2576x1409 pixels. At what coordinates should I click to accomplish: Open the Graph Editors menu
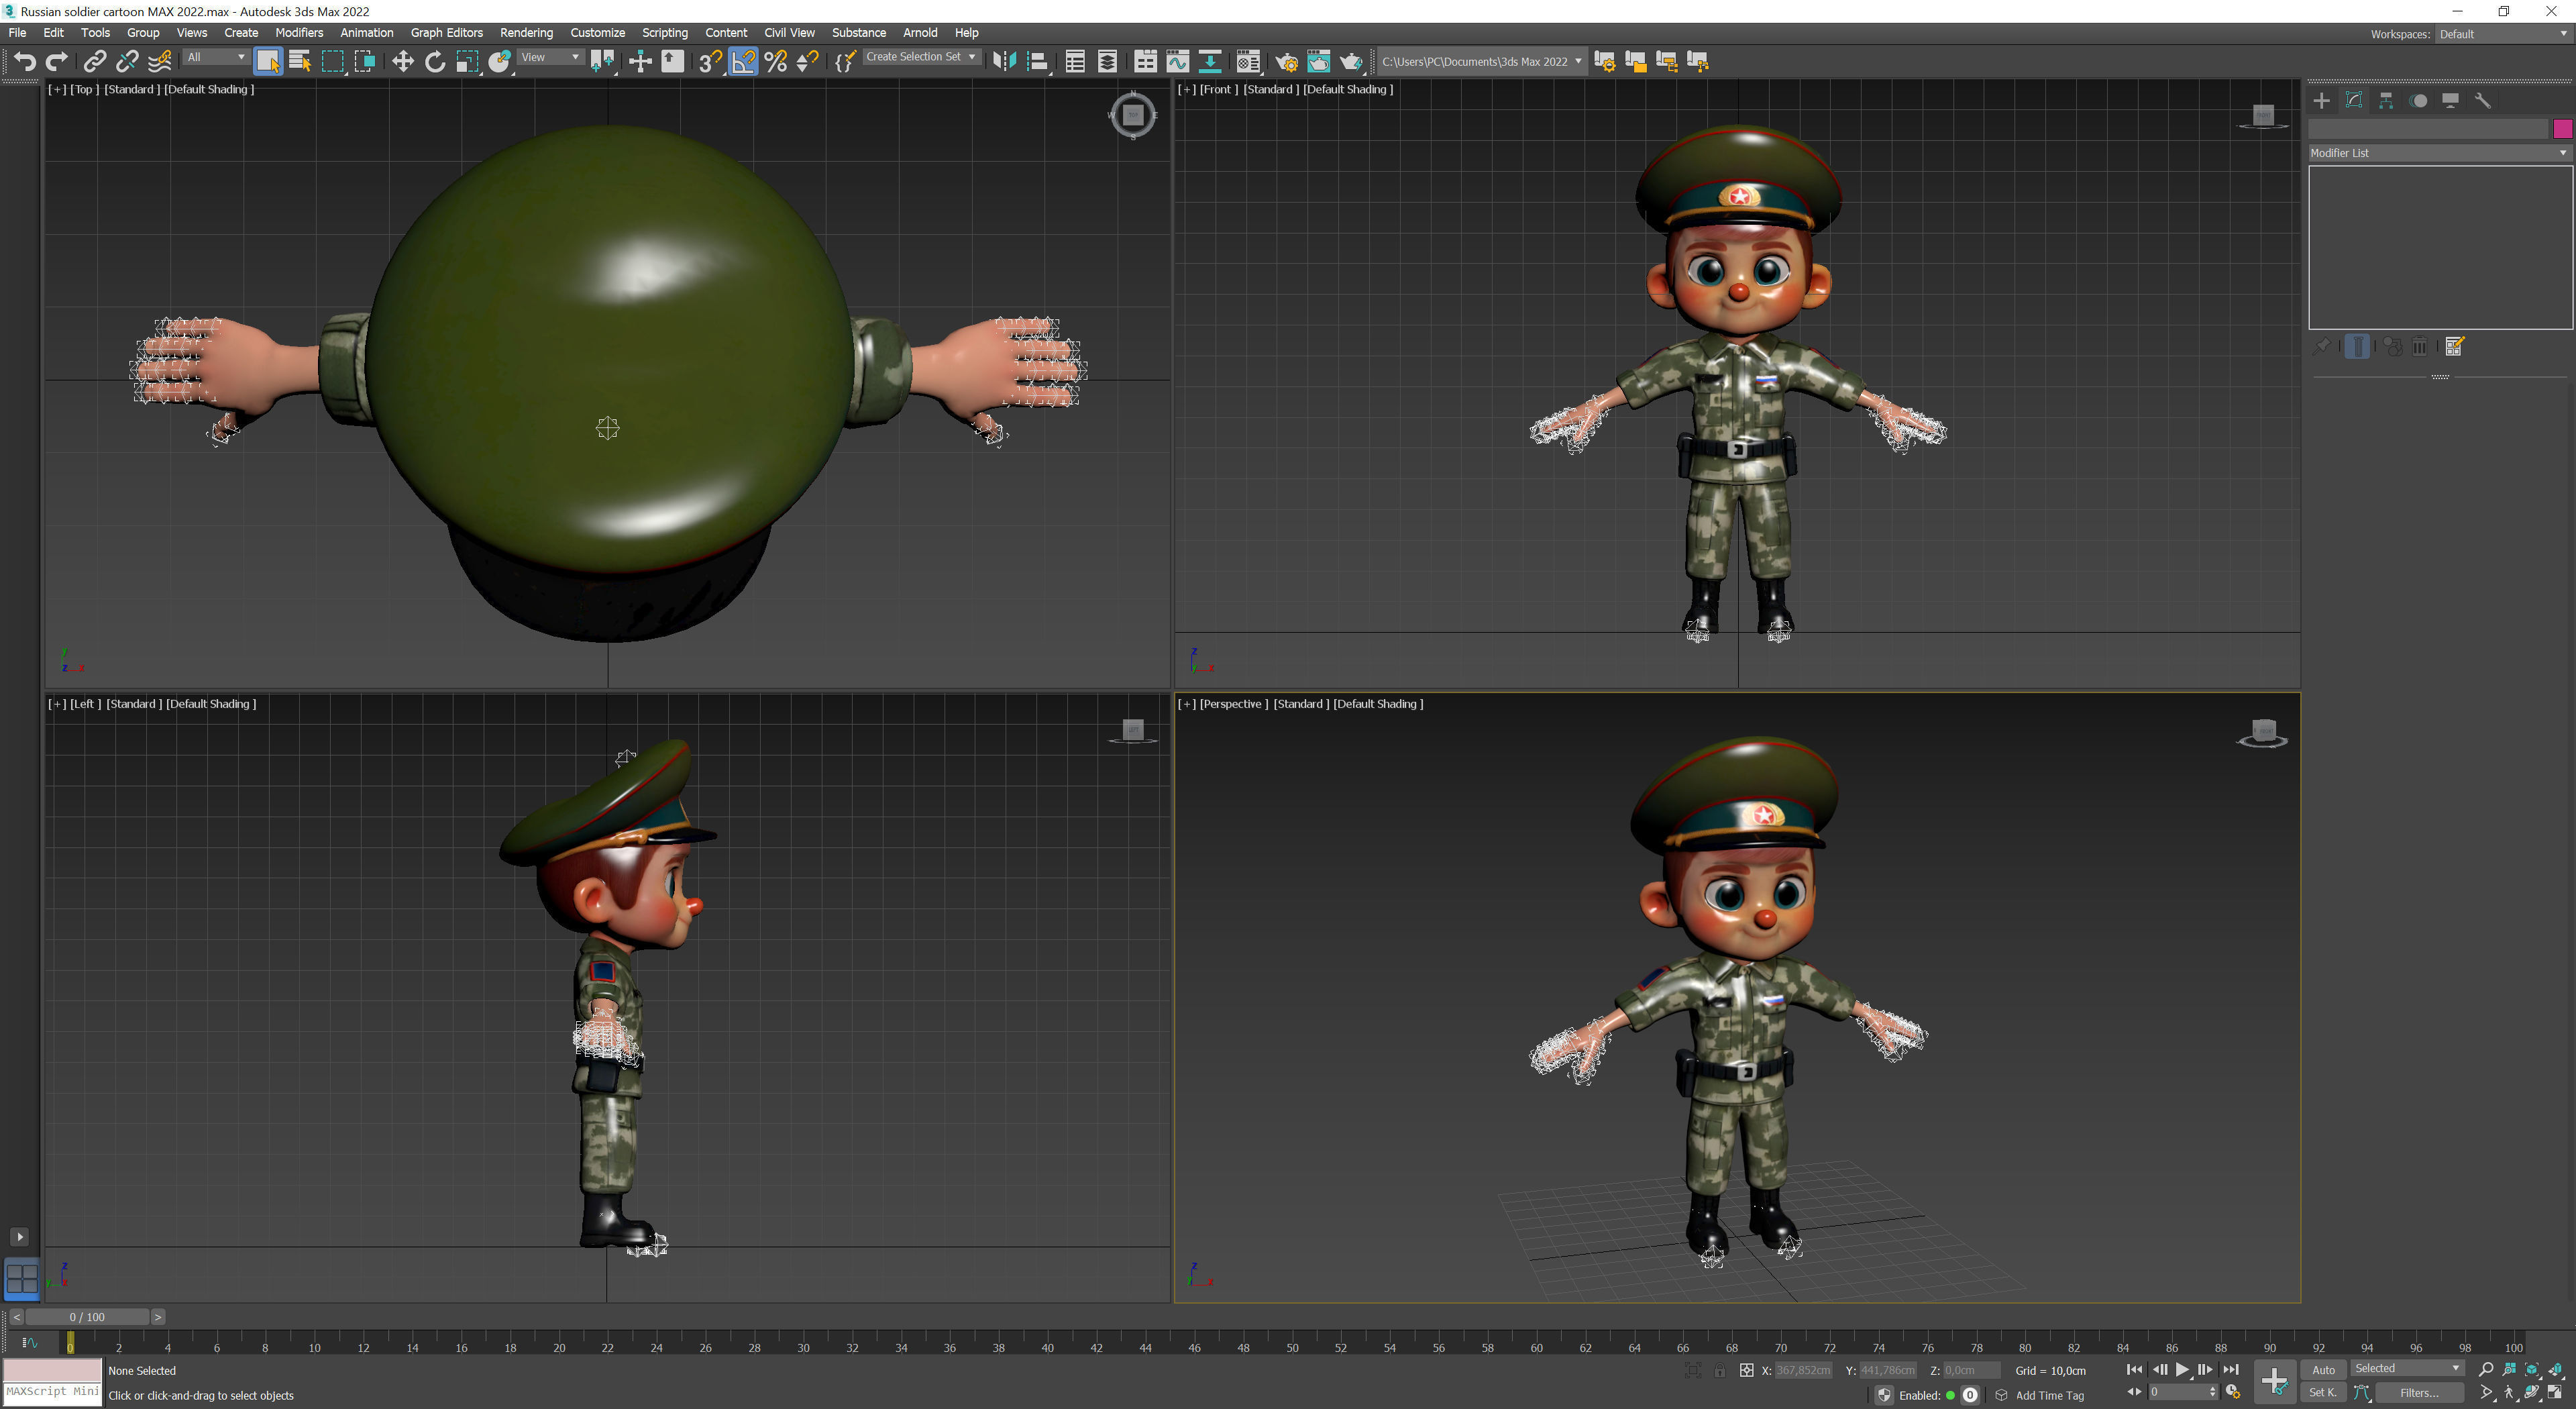coord(446,33)
